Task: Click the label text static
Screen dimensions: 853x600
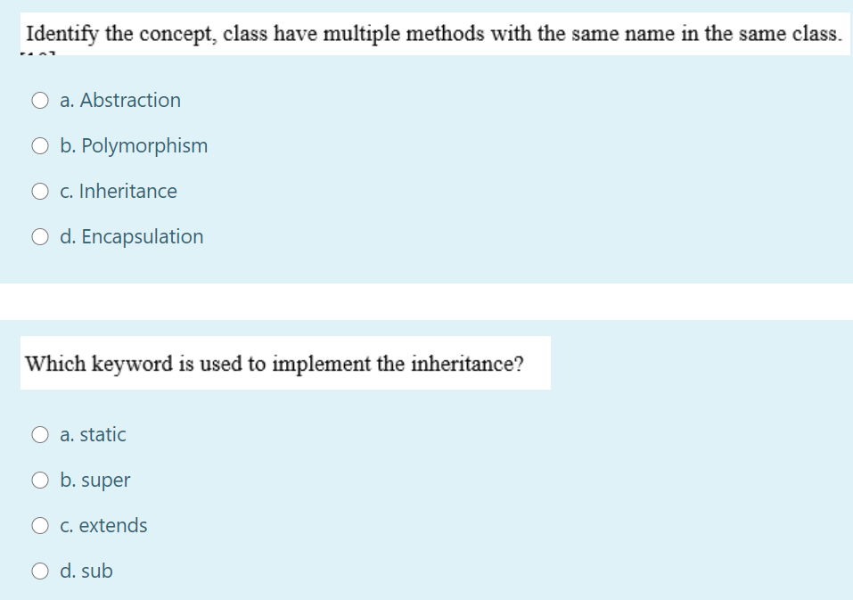Action: click(x=92, y=434)
